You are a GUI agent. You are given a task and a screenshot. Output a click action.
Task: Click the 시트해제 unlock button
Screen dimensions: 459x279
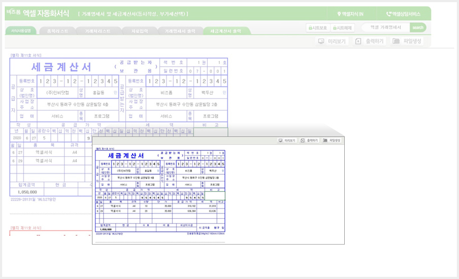click(x=342, y=28)
